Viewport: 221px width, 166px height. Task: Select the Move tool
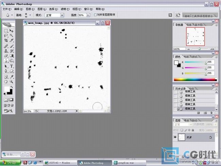[12, 31]
